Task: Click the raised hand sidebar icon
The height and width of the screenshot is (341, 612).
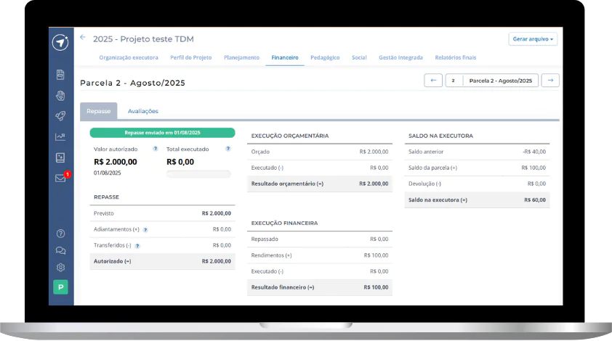Action: coord(61,95)
